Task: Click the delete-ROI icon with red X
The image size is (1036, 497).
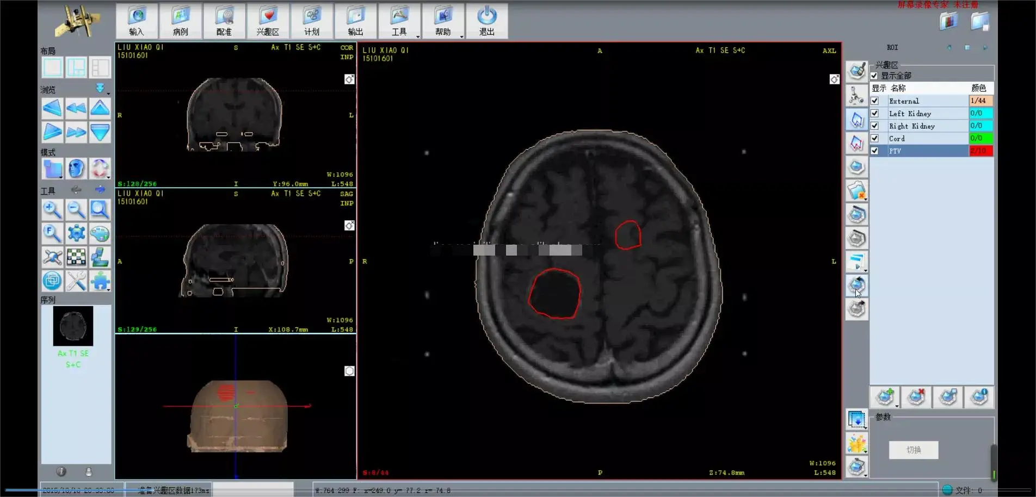Action: point(916,397)
